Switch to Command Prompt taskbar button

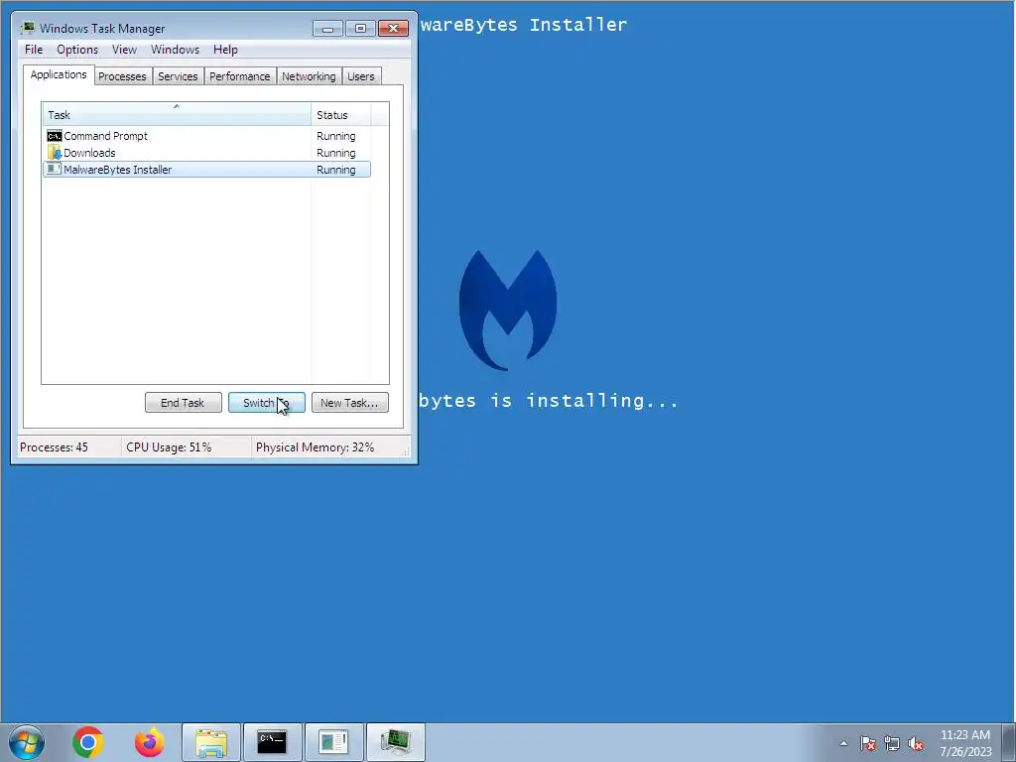[x=272, y=742]
